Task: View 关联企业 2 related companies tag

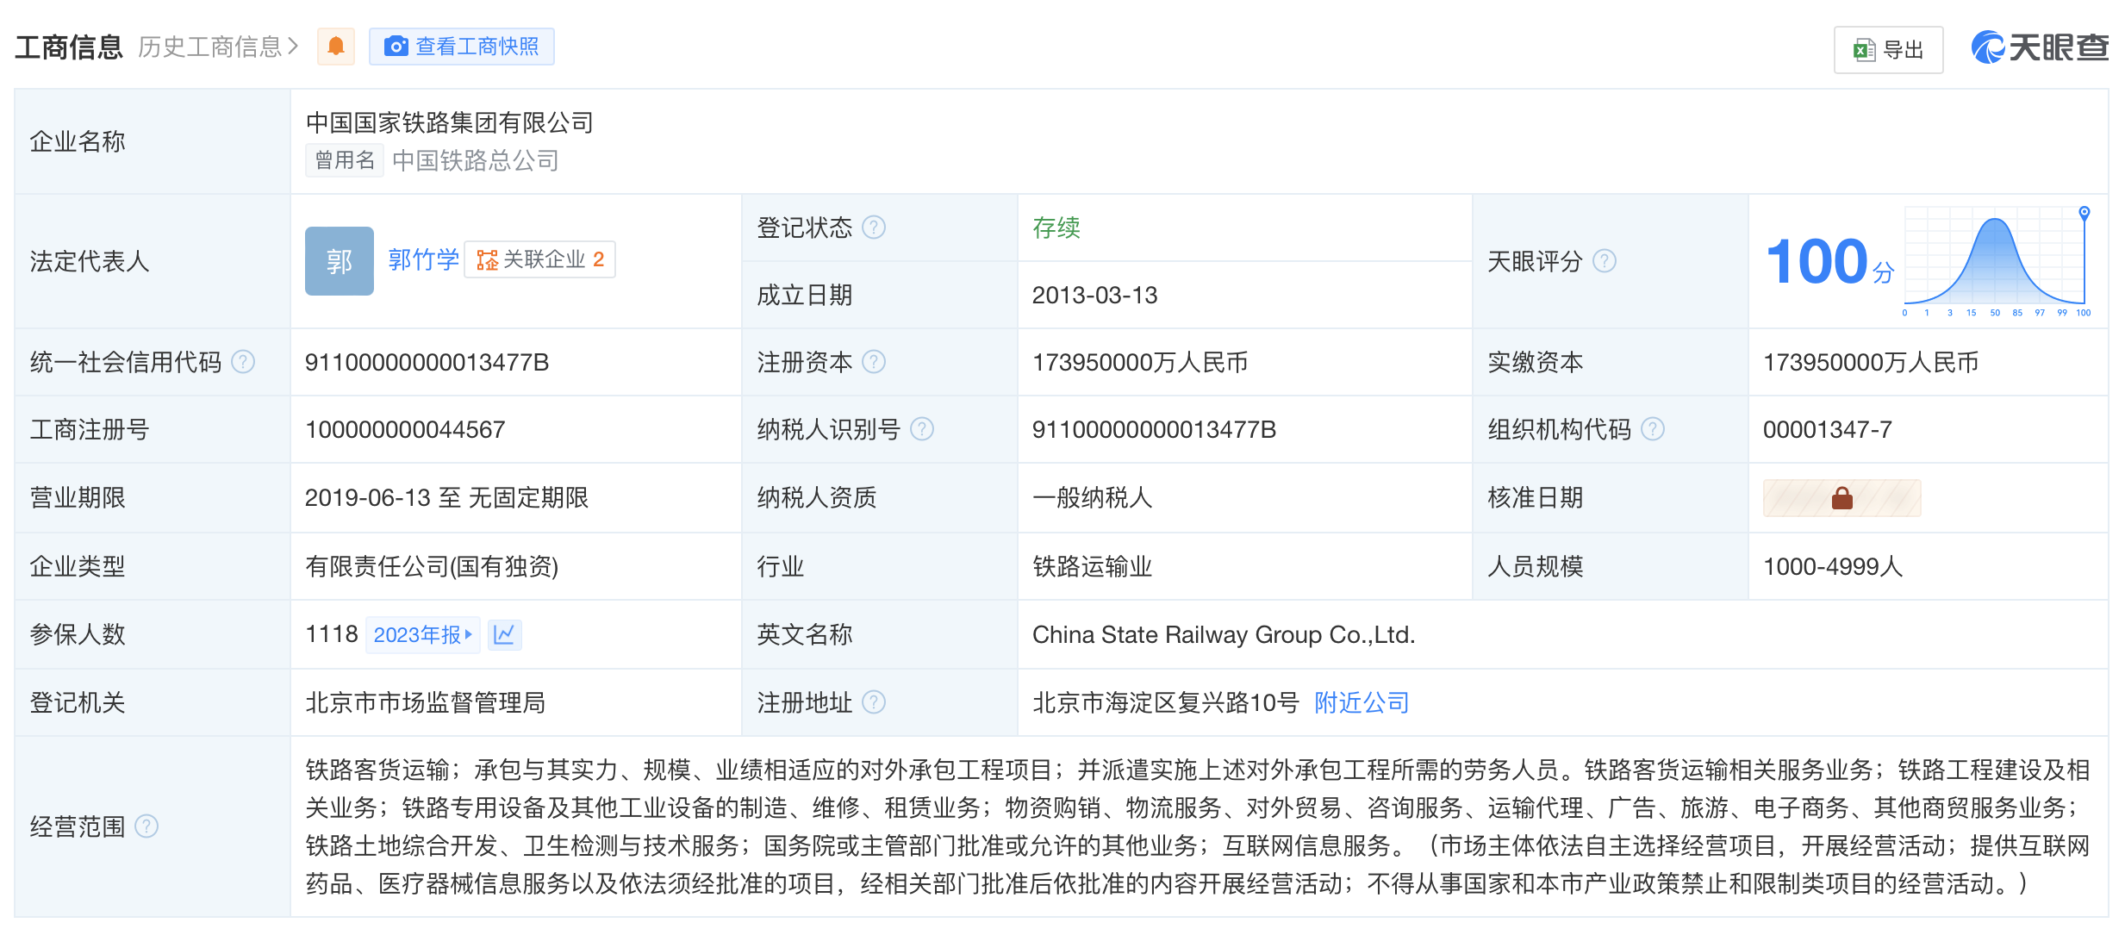Action: coord(540,259)
